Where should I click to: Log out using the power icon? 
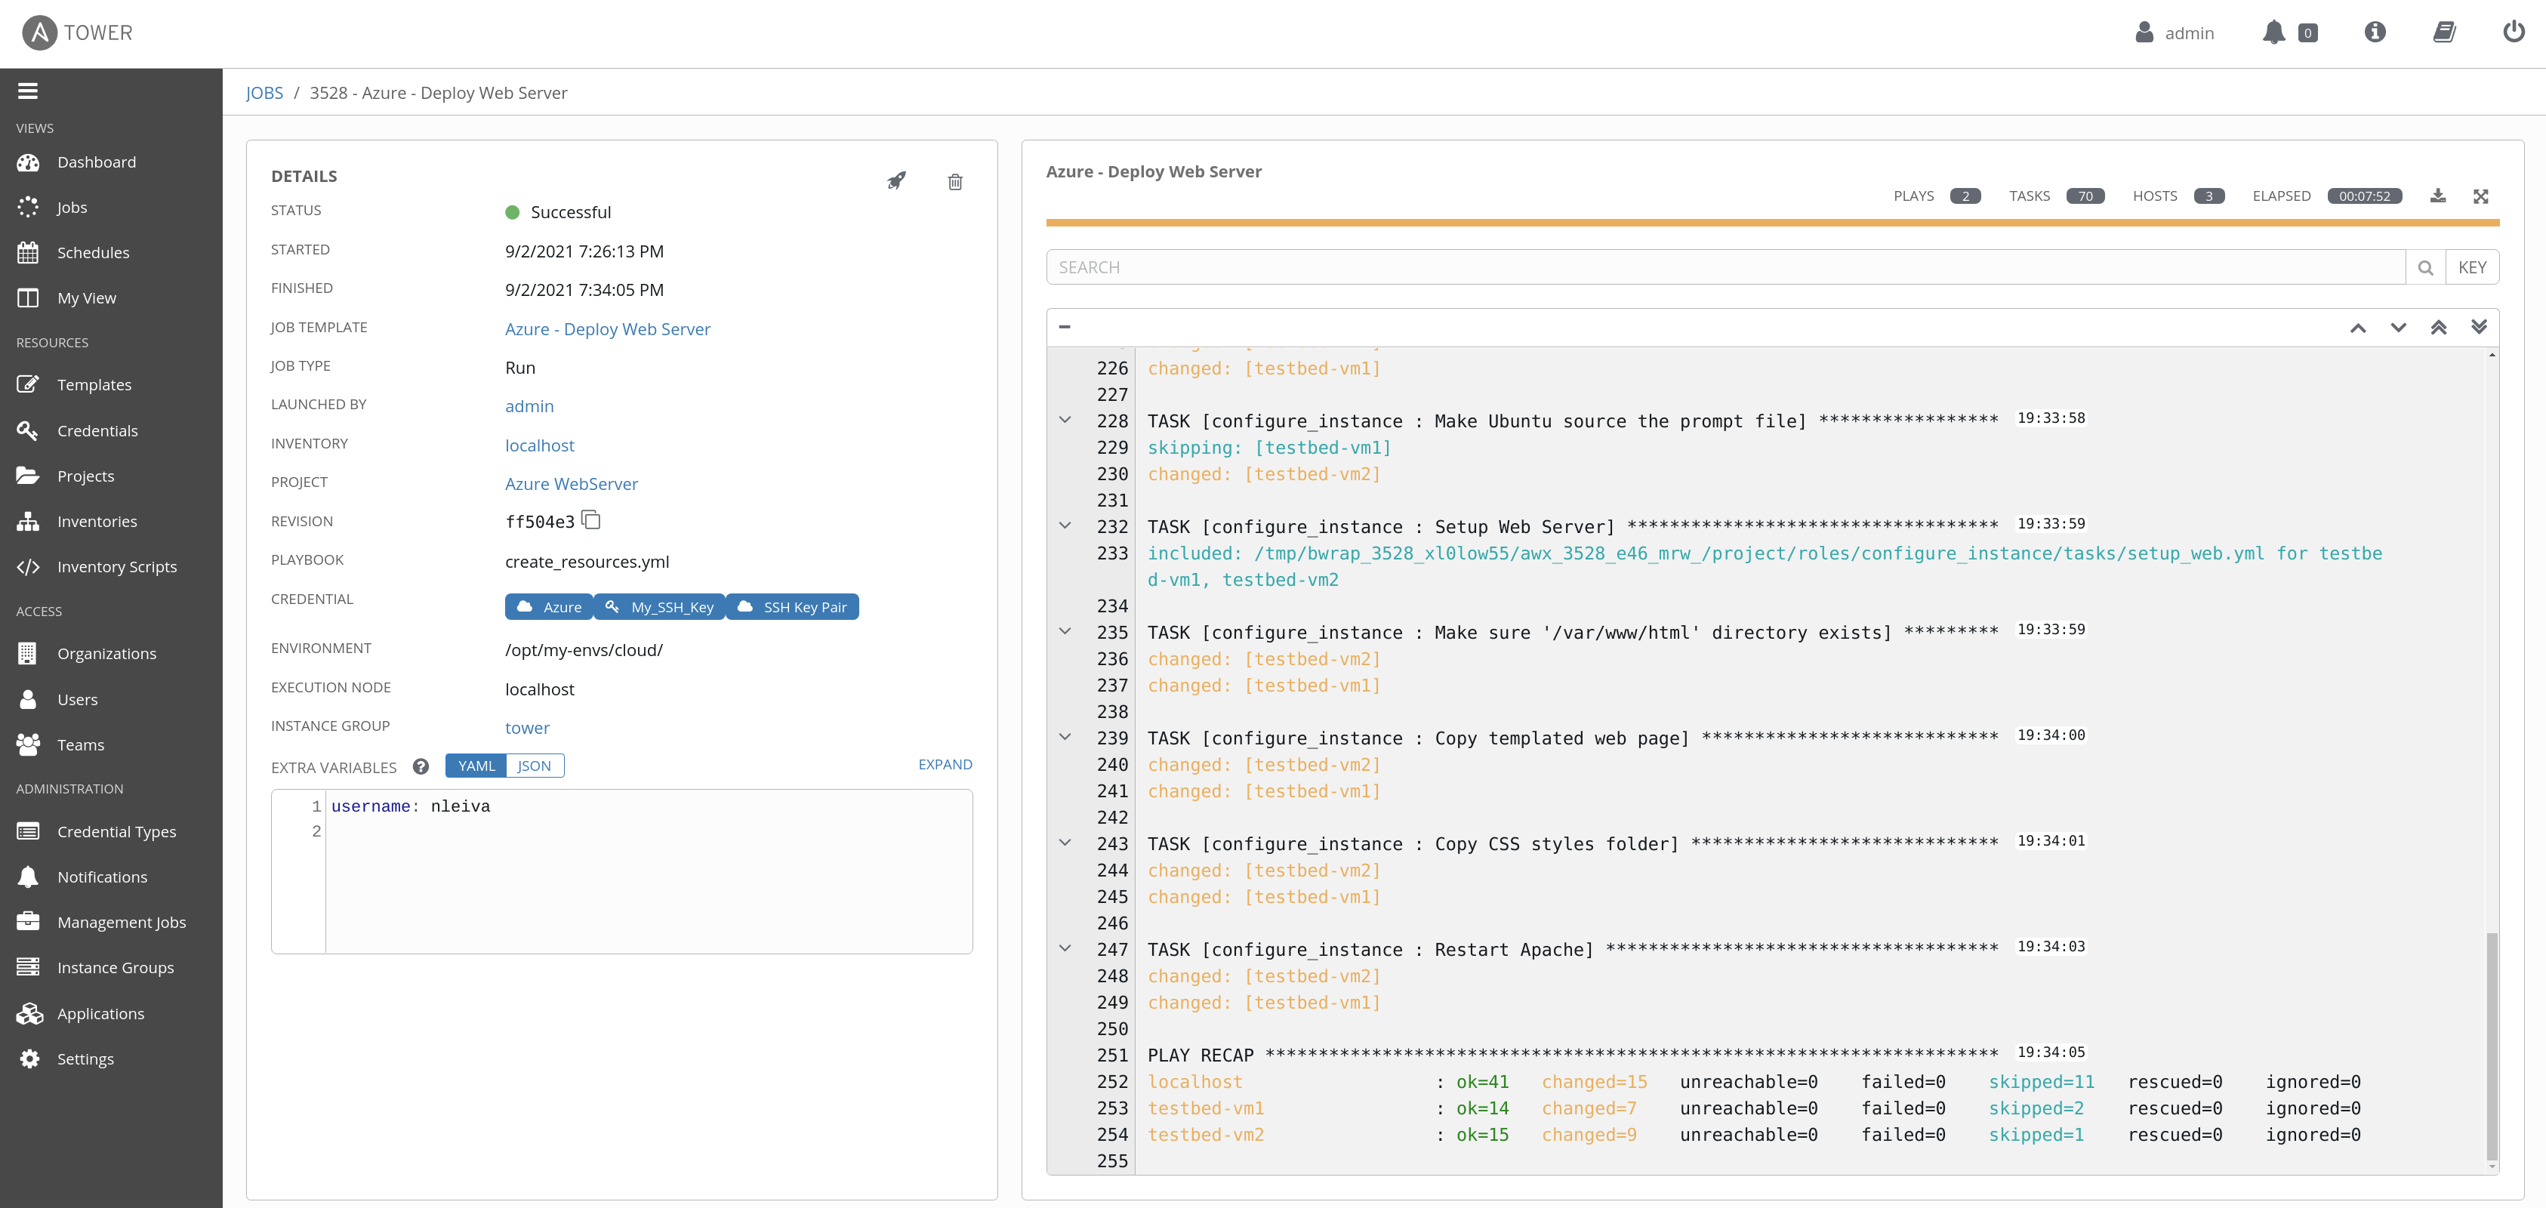[x=2512, y=32]
